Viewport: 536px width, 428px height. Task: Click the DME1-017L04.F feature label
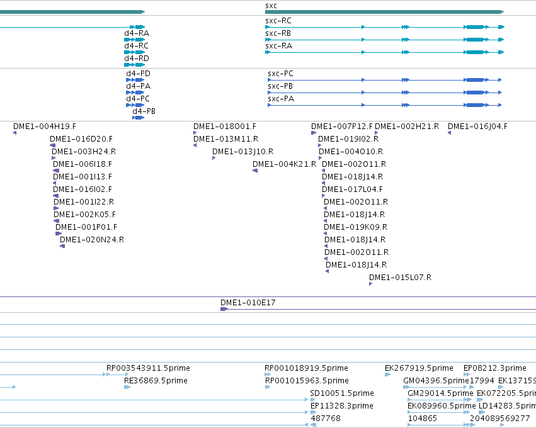click(353, 190)
